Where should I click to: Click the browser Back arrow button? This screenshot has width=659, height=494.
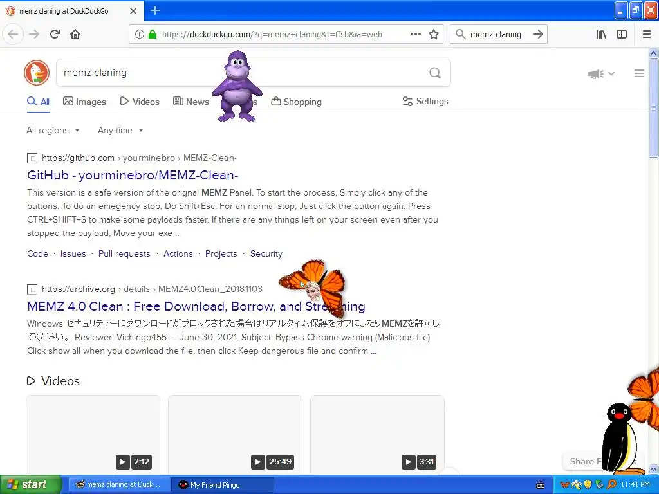[13, 34]
